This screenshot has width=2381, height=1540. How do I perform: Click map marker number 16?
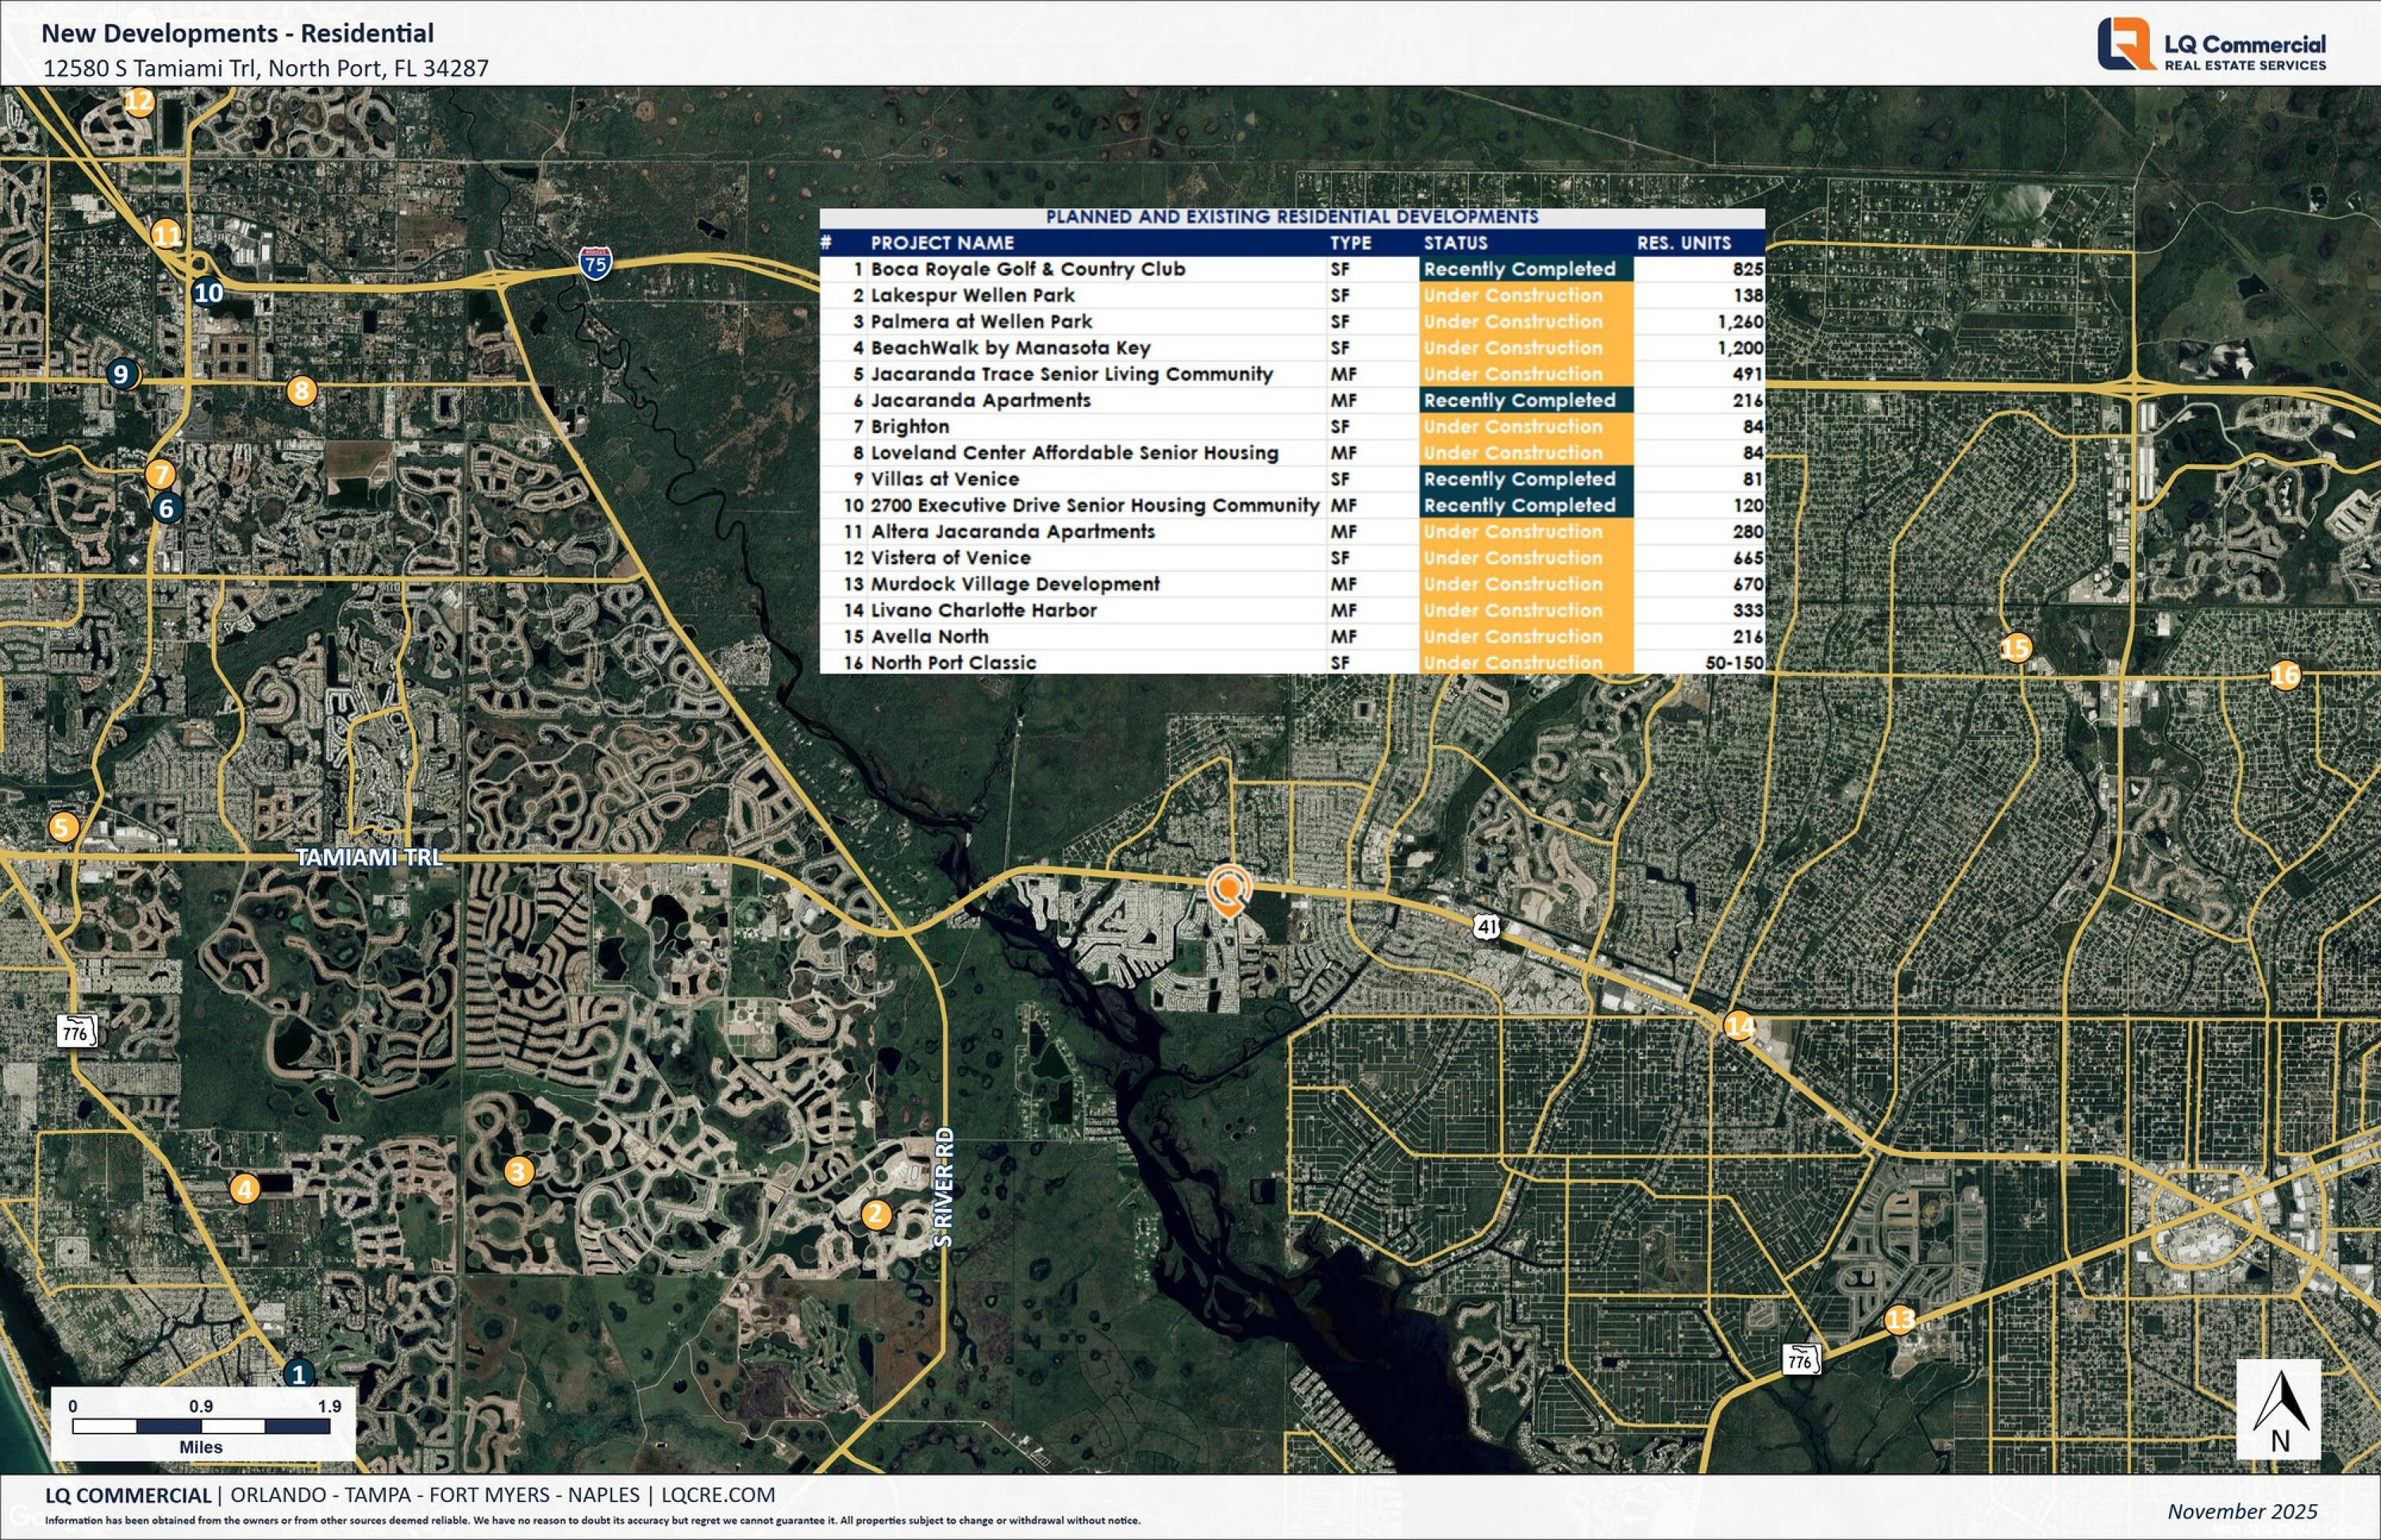[x=2284, y=675]
